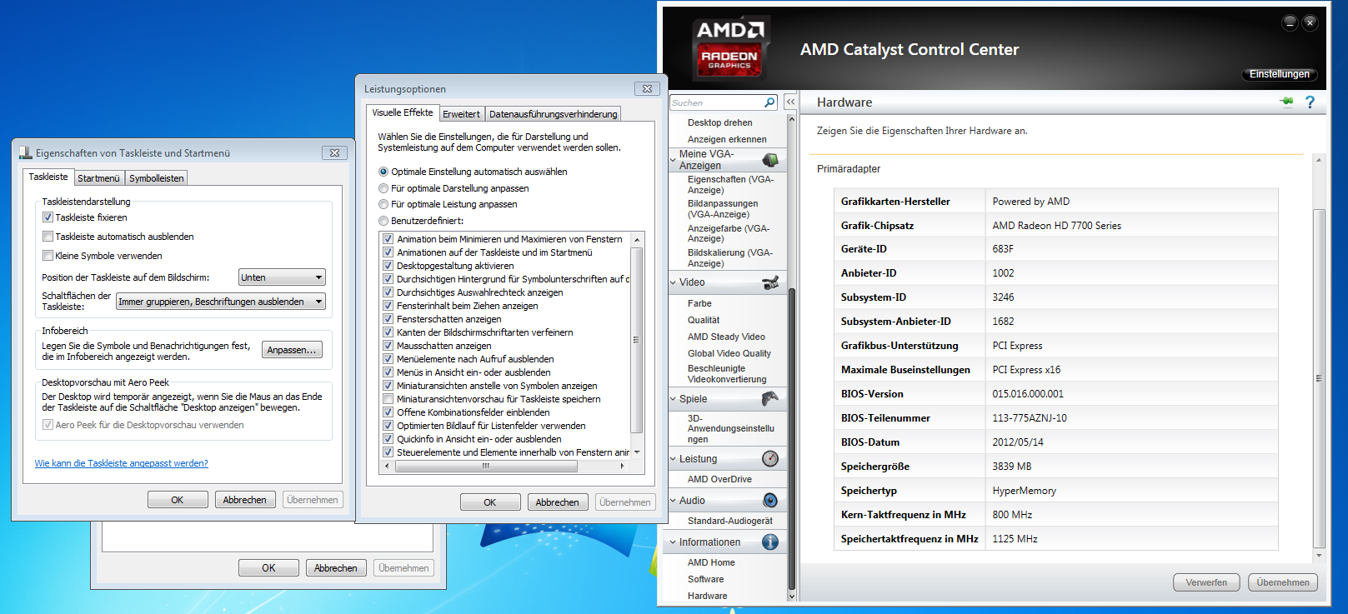Enable Kleine Symbole verwenden

[48, 256]
